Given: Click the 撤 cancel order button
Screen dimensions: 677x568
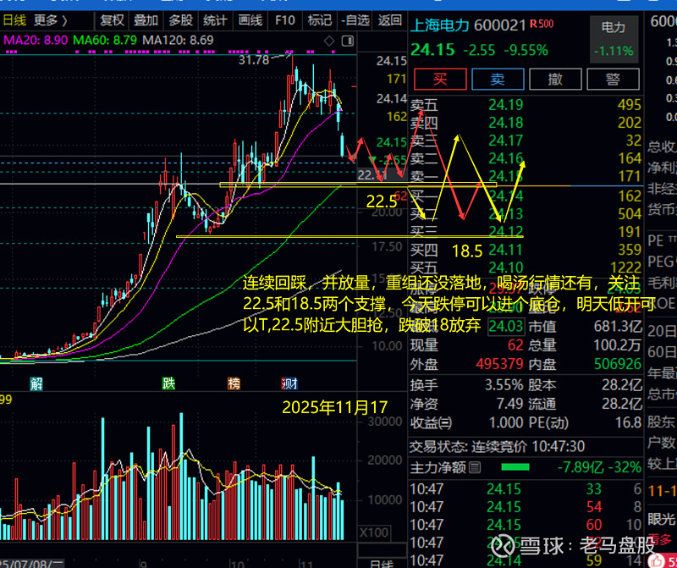Looking at the screenshot, I should [555, 79].
